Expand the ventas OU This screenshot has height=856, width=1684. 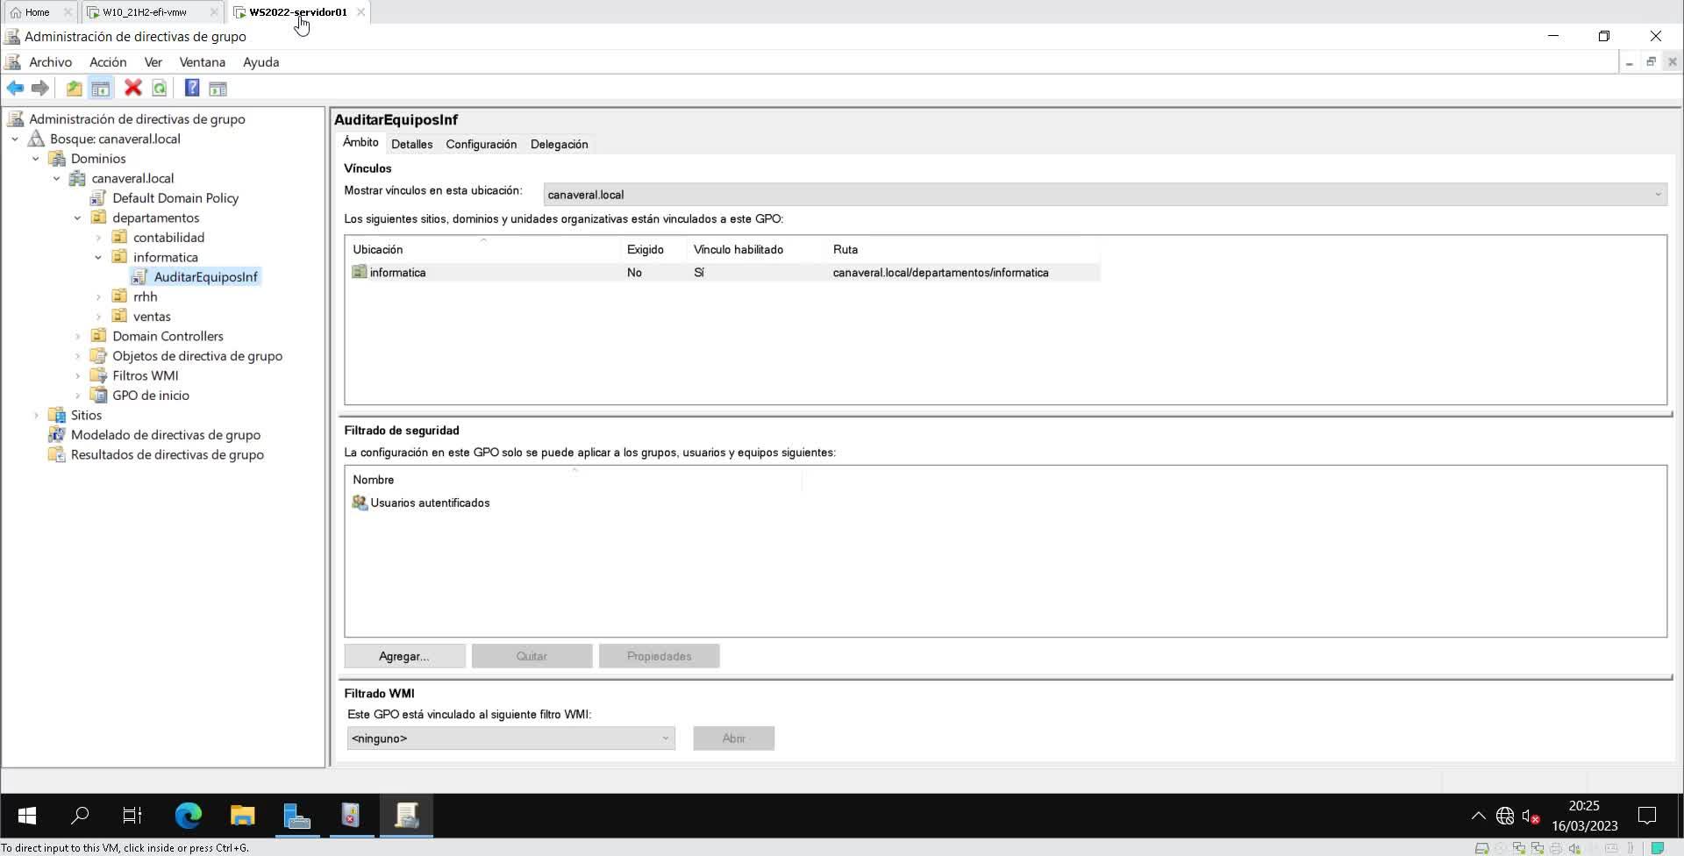pos(98,317)
